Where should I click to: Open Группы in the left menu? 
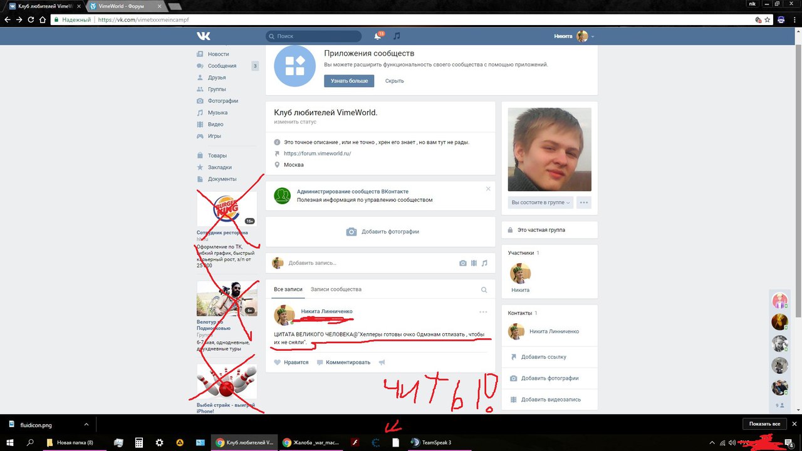[x=217, y=89]
